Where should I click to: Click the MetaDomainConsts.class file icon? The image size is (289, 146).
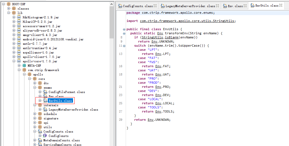coord(40,140)
